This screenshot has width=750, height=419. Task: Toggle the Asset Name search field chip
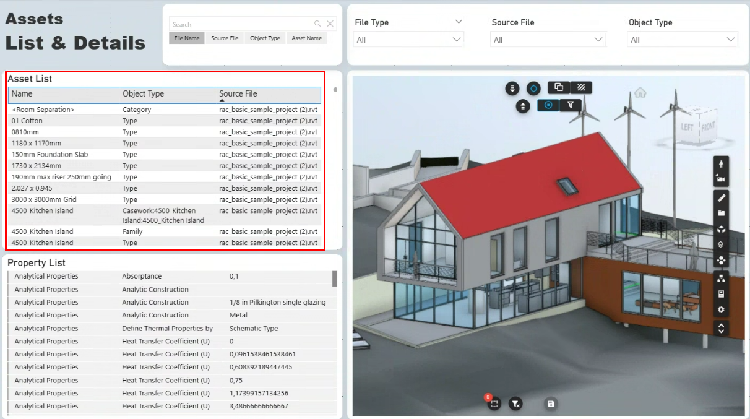(306, 38)
